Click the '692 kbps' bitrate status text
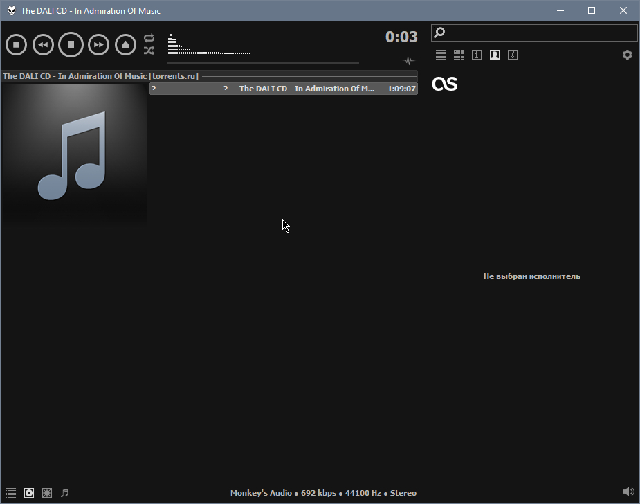The width and height of the screenshot is (640, 504). click(x=319, y=493)
